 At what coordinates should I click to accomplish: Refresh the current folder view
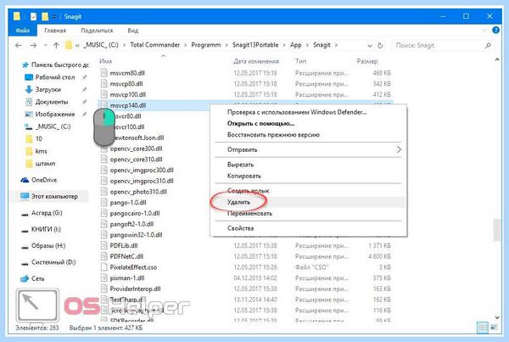(x=380, y=46)
